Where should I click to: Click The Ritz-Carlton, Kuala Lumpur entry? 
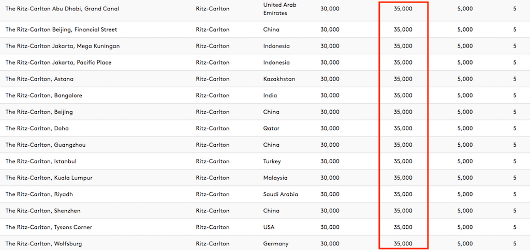click(x=49, y=178)
